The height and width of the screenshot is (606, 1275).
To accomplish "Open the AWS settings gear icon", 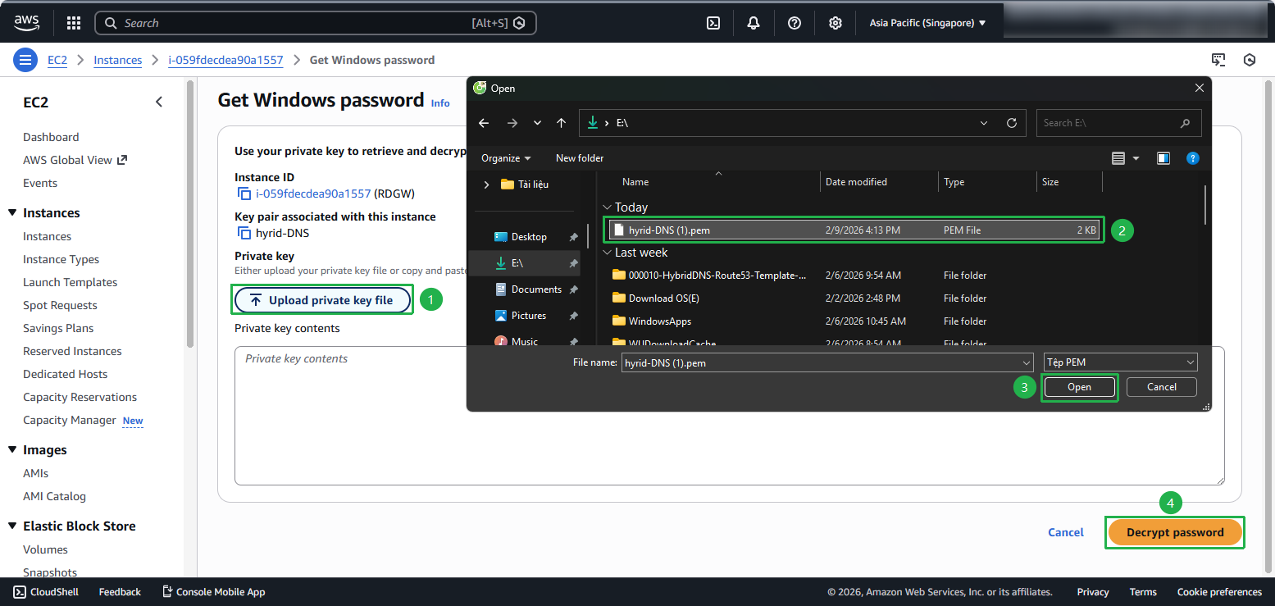I will click(x=835, y=23).
